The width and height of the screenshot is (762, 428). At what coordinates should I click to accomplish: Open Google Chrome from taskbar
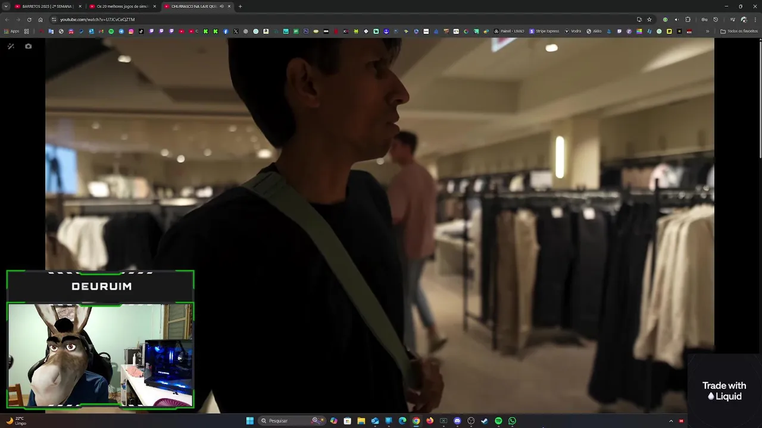(416, 421)
